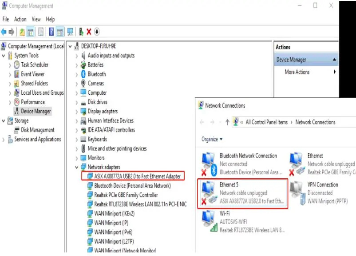Click the red X uninstall device icon

(x=89, y=32)
